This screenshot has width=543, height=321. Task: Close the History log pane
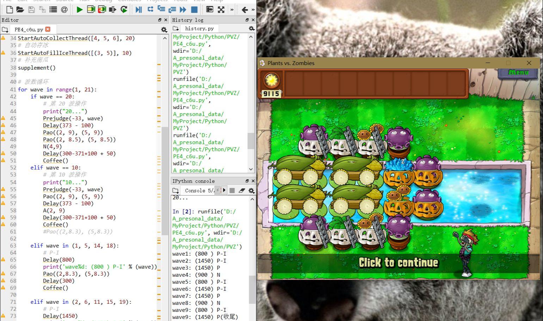click(x=253, y=20)
